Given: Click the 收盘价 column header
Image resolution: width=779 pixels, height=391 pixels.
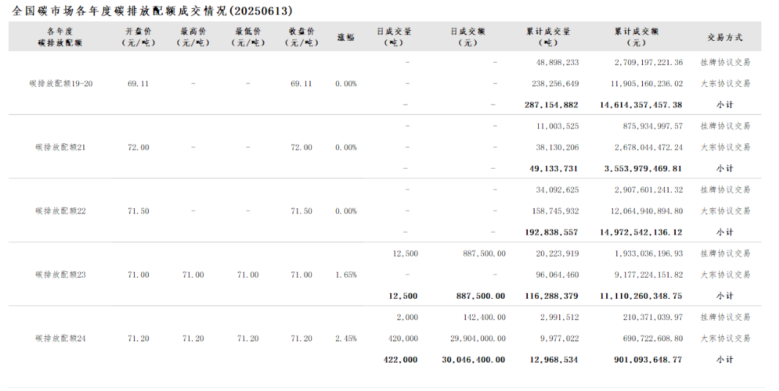Looking at the screenshot, I should click(302, 37).
